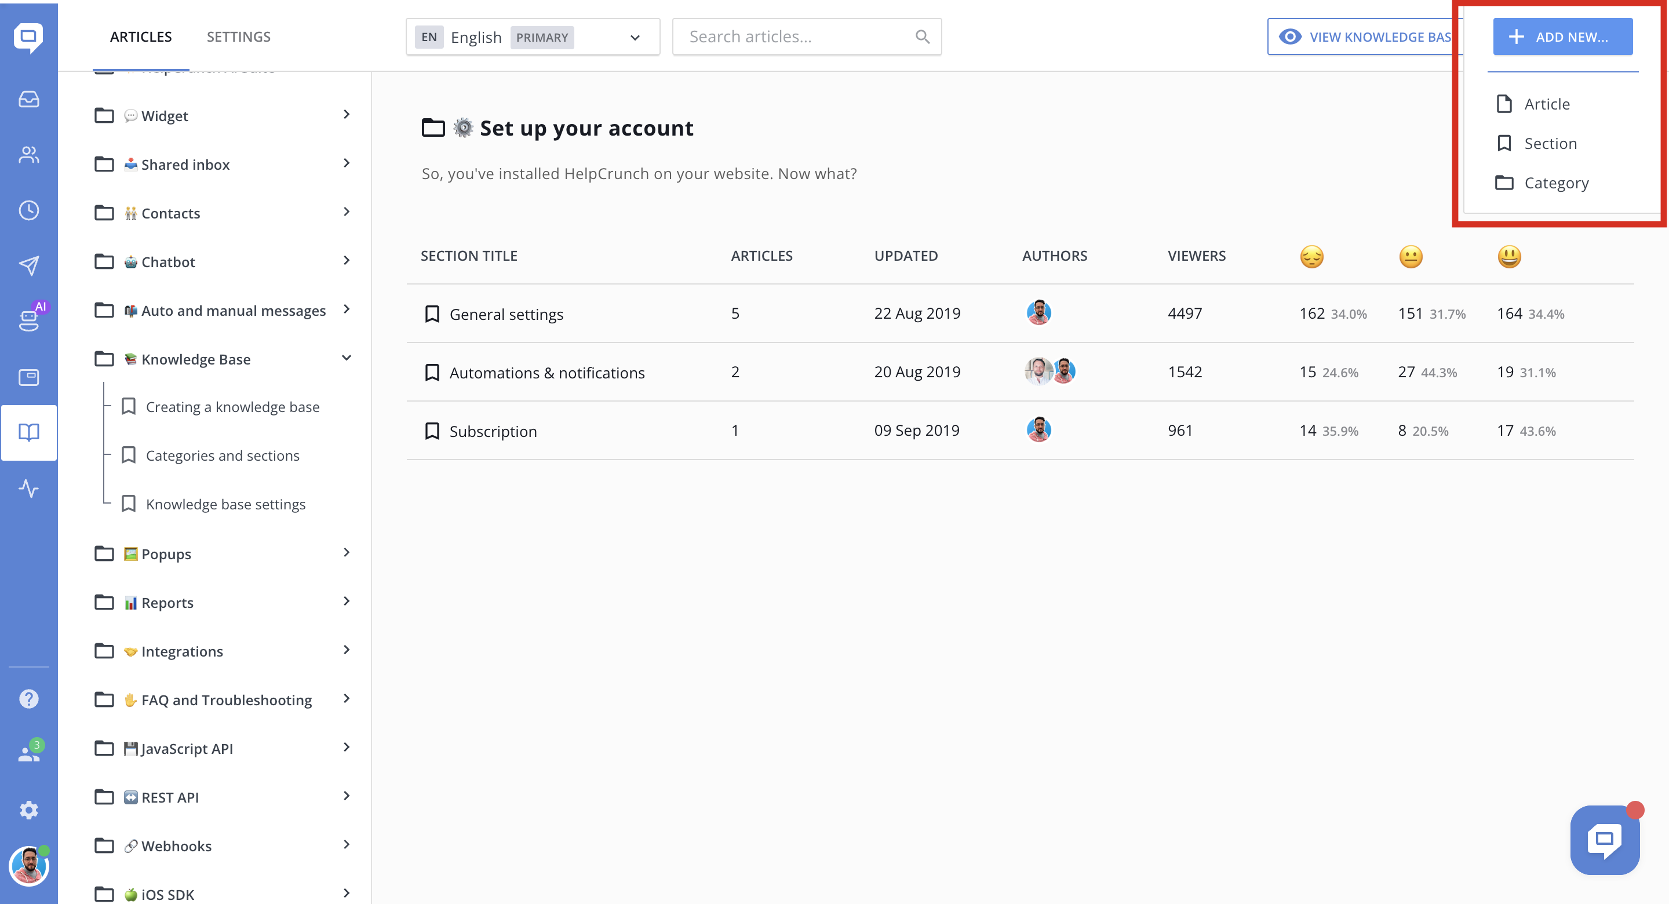Viewport: 1669px width, 904px height.
Task: Open the English language dropdown
Action: (533, 37)
